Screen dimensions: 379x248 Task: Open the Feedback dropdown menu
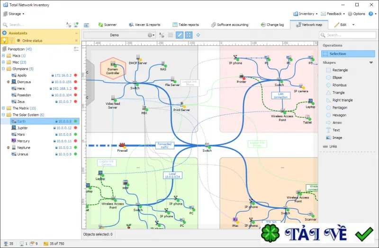click(333, 14)
